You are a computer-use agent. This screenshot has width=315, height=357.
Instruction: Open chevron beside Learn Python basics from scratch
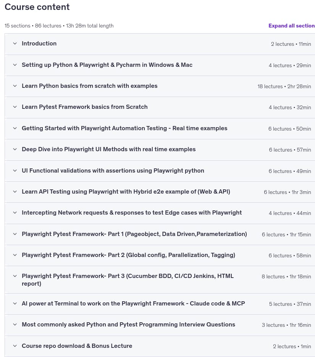coord(15,86)
